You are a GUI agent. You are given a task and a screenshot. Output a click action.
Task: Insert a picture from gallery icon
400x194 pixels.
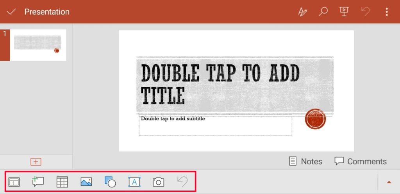click(86, 182)
